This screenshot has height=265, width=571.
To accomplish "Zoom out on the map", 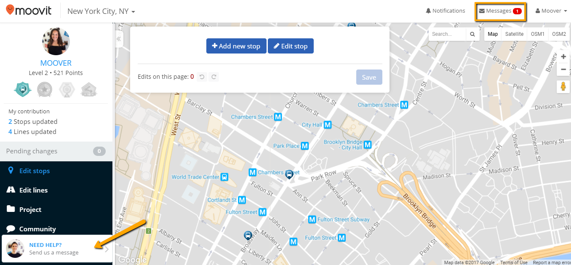I will 563,69.
